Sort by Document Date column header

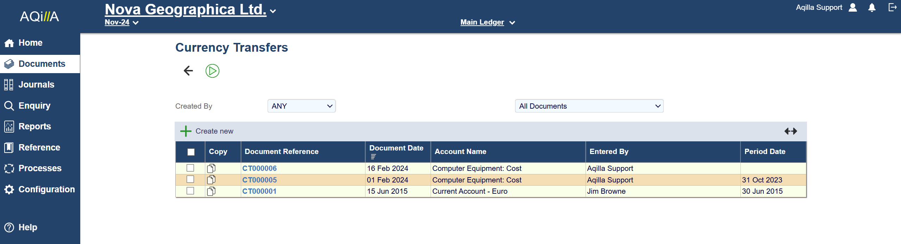396,148
